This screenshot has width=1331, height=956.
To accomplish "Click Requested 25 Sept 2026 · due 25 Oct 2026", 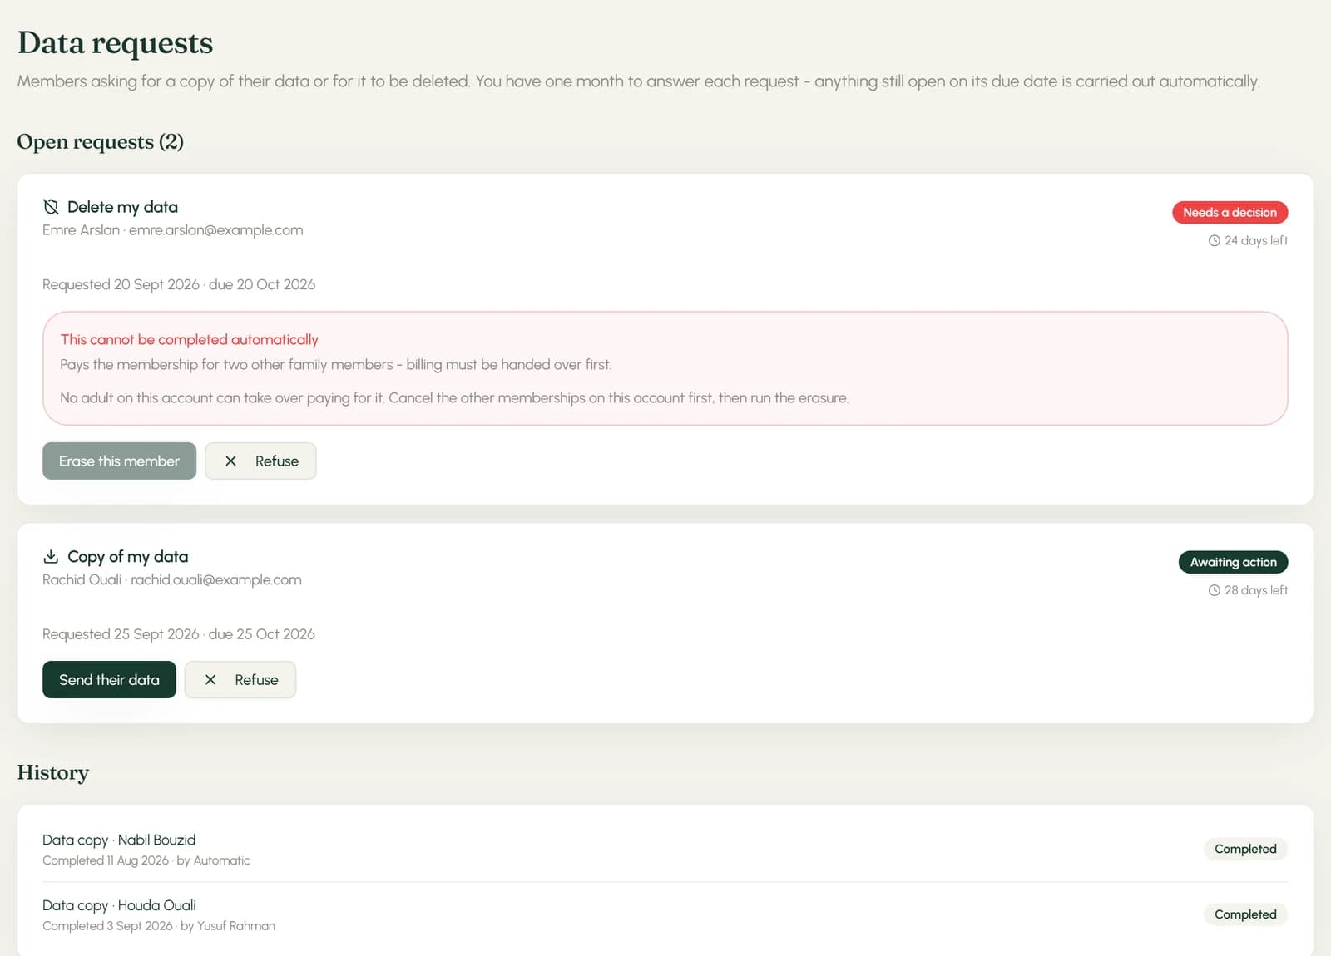I will (179, 634).
